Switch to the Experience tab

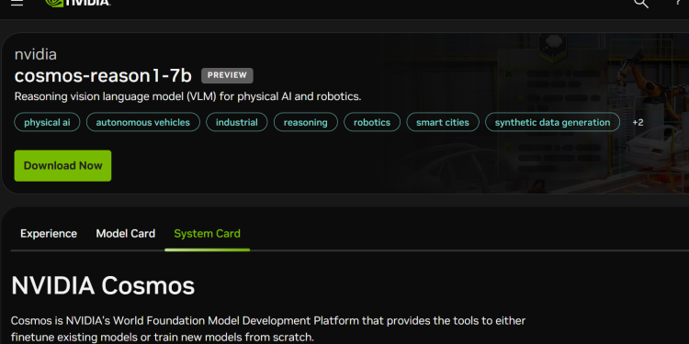click(x=49, y=233)
